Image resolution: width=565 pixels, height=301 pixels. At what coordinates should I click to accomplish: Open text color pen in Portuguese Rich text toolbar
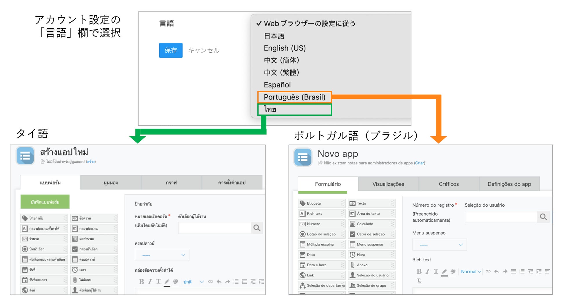click(444, 272)
